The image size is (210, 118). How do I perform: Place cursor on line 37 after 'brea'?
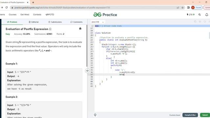124,74
